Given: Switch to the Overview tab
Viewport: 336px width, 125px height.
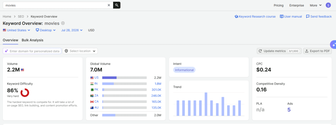Looking at the screenshot, I should pos(10,40).
